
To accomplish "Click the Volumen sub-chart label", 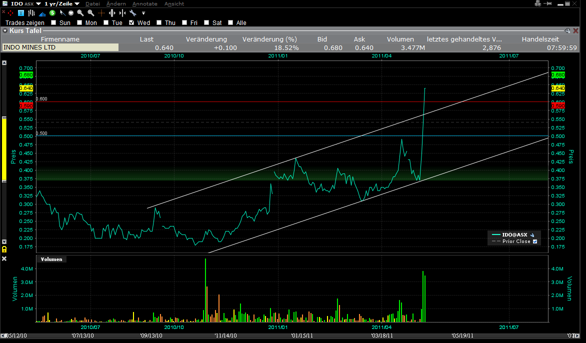I will coord(51,259).
